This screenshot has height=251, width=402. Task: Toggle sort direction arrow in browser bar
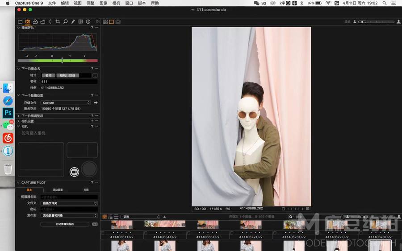pyautogui.click(x=164, y=217)
